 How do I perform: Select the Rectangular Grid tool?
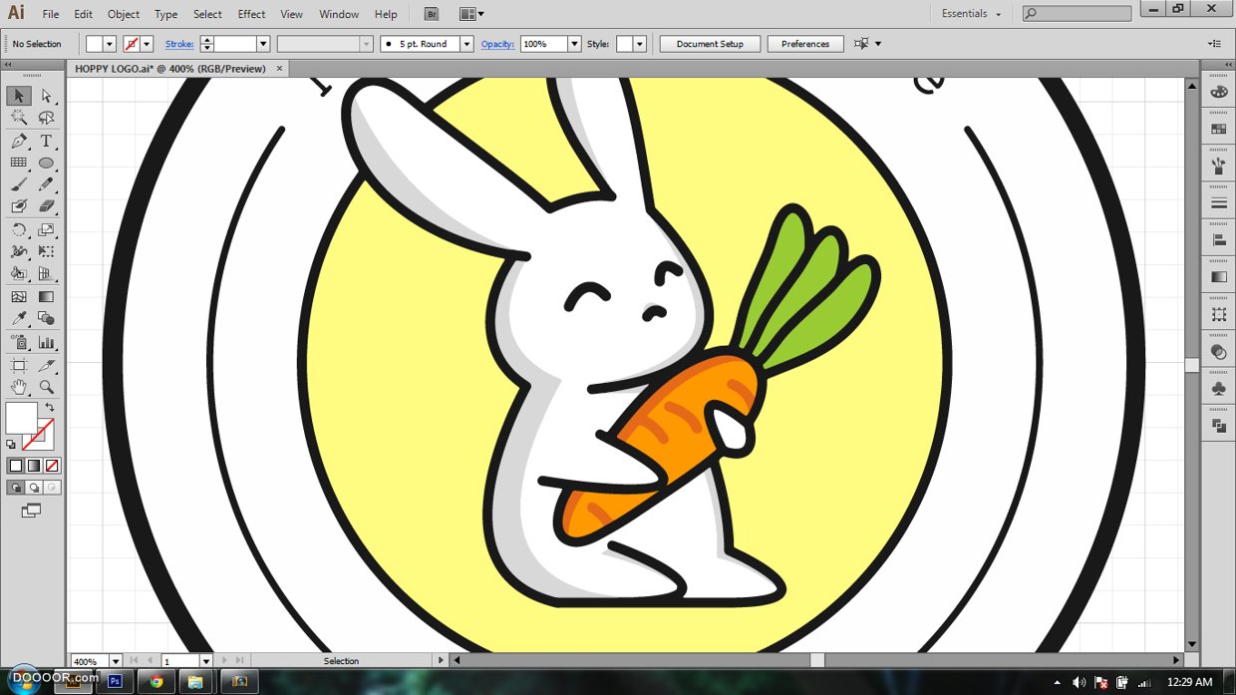point(19,163)
